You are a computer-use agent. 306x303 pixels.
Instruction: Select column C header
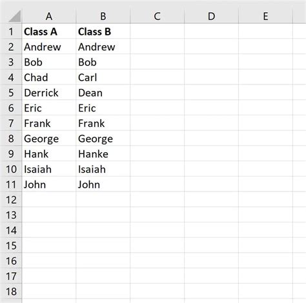point(158,16)
